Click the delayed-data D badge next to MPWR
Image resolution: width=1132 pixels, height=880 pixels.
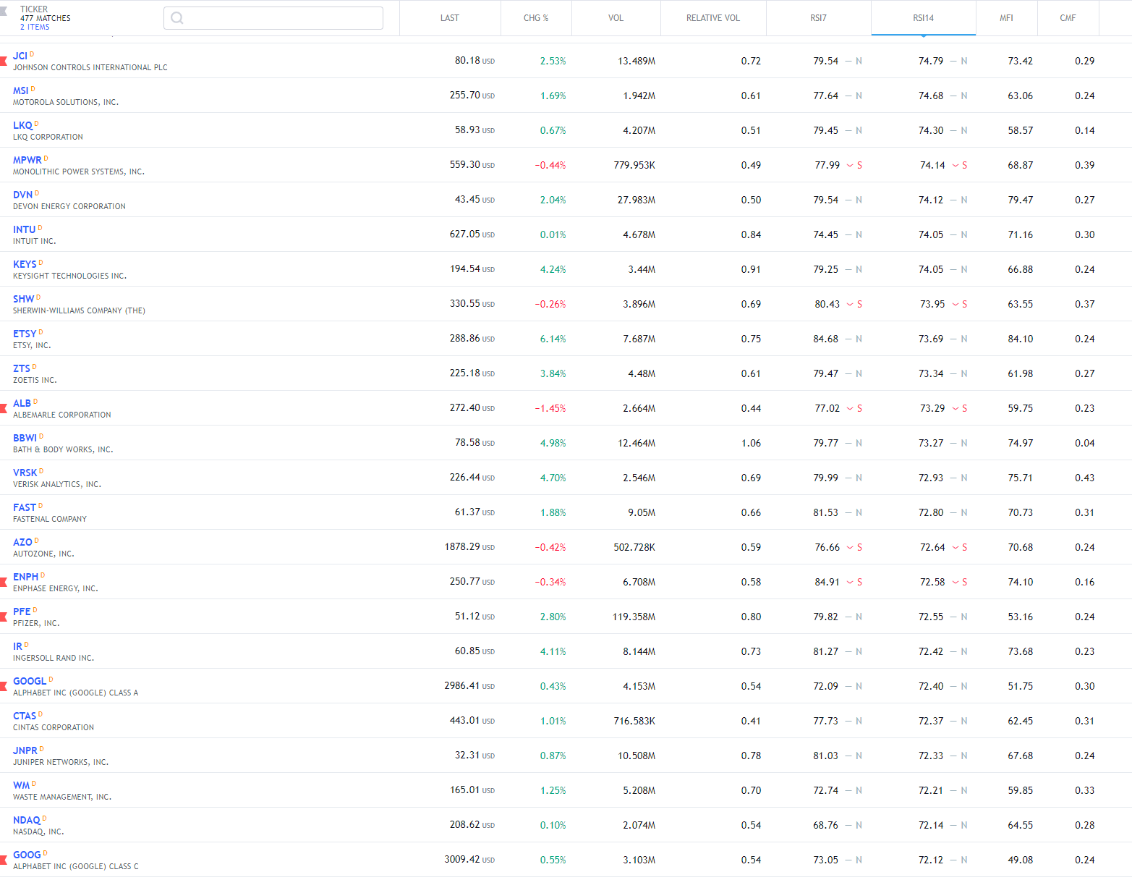(46, 158)
